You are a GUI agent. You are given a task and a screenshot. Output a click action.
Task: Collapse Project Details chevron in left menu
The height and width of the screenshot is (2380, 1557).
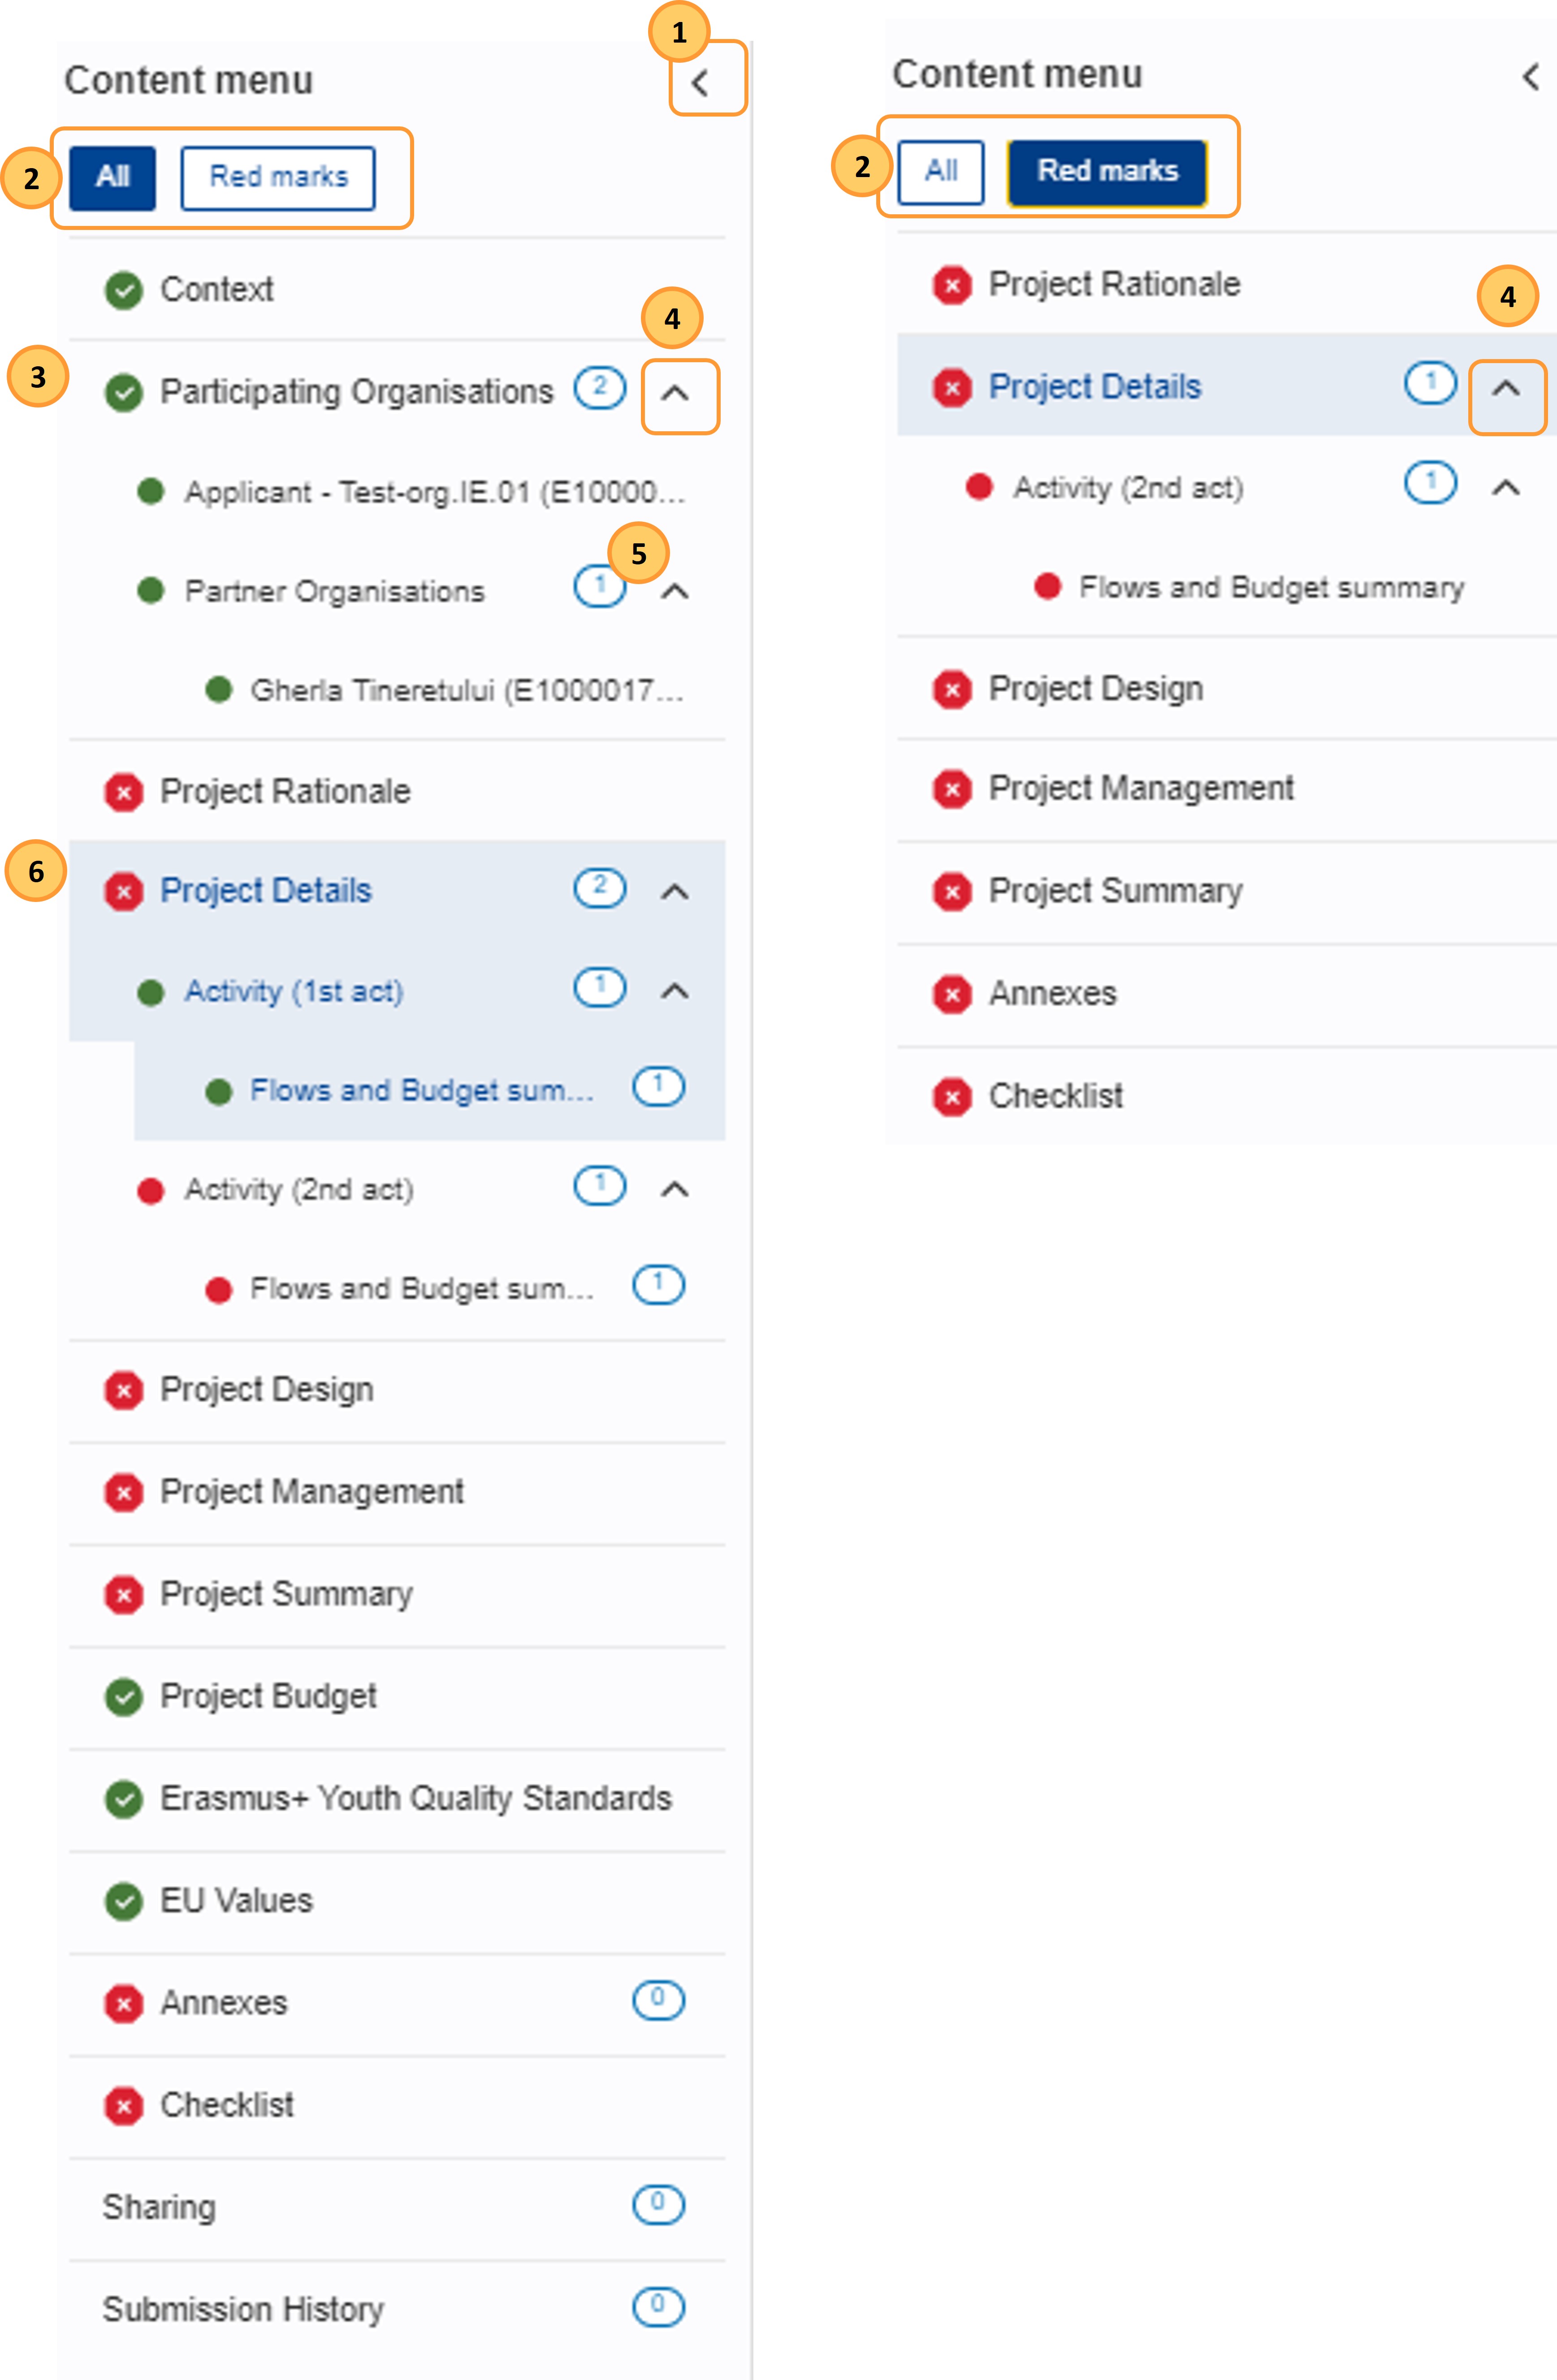(x=676, y=891)
